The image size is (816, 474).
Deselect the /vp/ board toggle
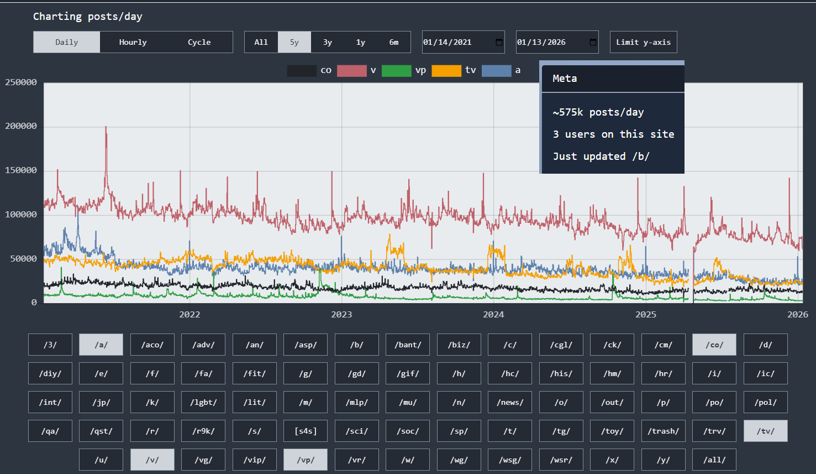coord(306,460)
